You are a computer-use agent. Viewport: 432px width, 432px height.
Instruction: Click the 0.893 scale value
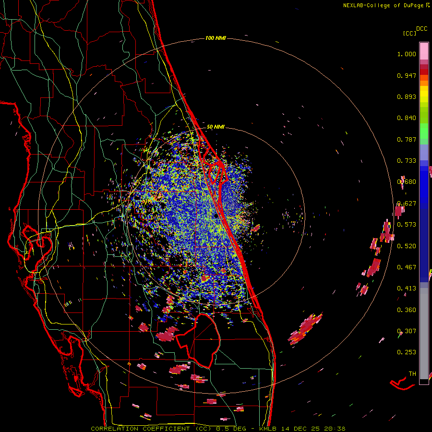pos(407,96)
